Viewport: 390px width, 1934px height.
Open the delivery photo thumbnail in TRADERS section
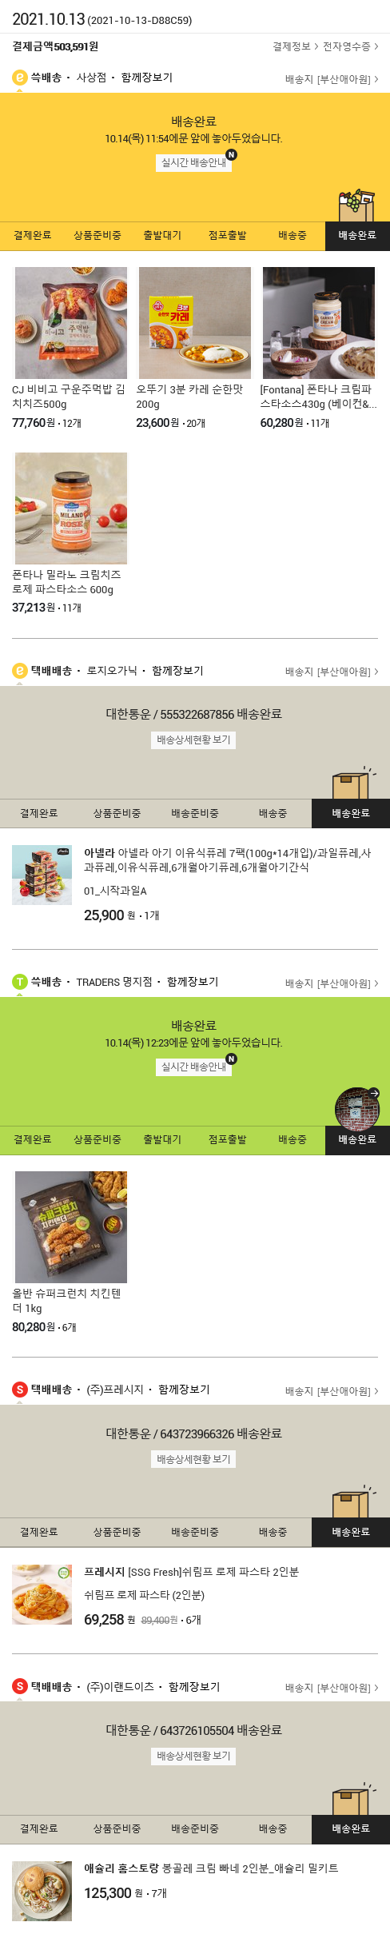[356, 1109]
